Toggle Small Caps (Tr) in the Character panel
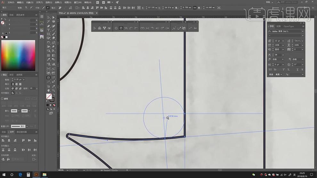The width and height of the screenshot is (317, 178). 275,70
